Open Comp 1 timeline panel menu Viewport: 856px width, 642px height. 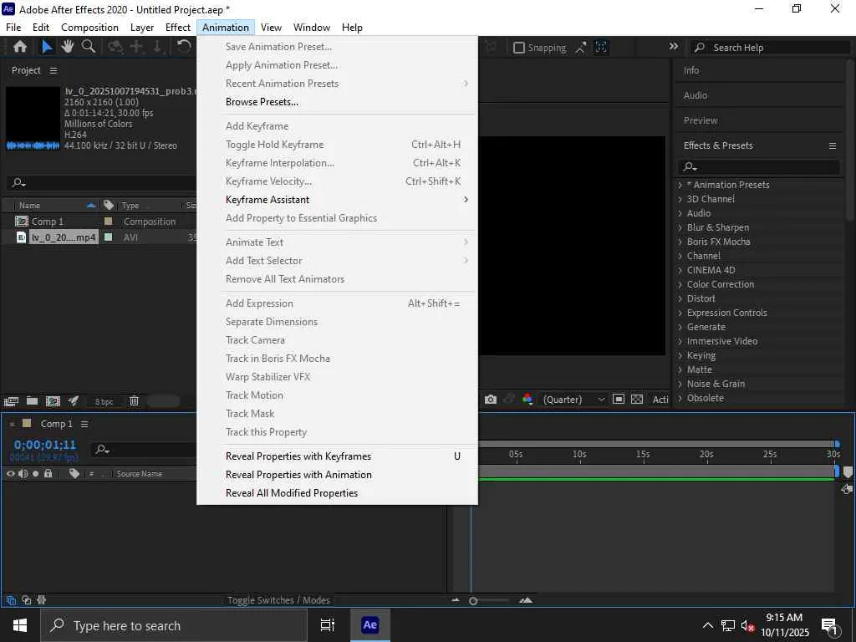pos(84,424)
